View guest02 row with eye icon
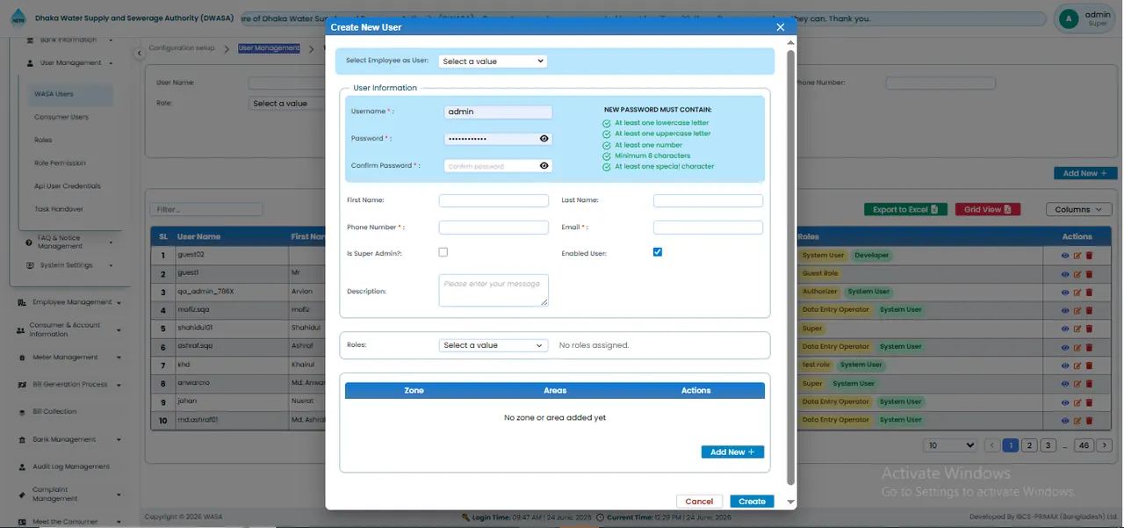 pos(1066,256)
